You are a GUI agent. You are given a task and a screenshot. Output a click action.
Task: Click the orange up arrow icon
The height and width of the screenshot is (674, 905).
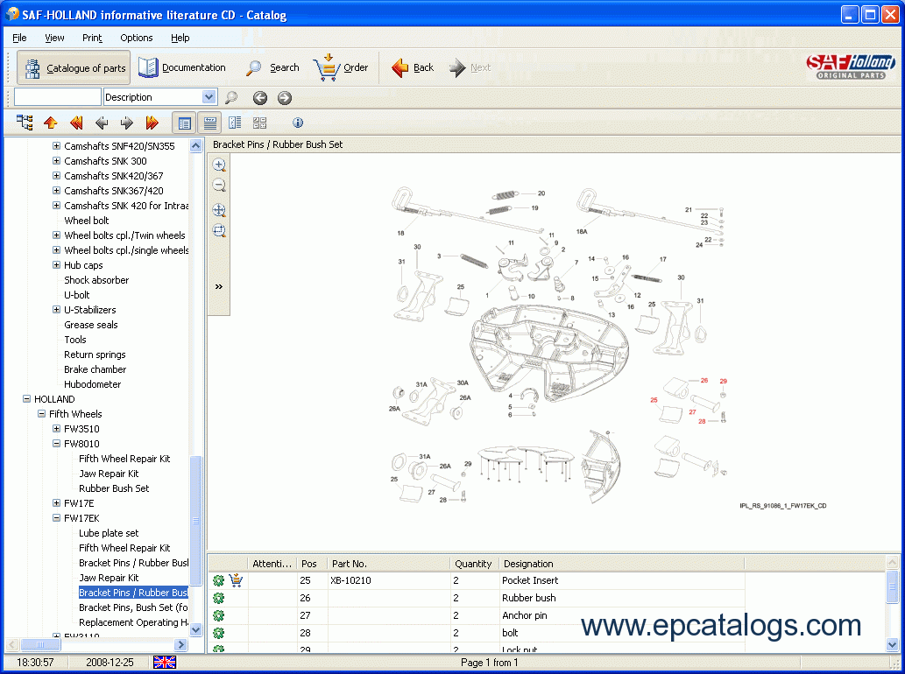[50, 123]
